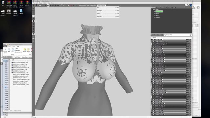This screenshot has width=210, height=118.
Task: Click help question icon in BodySlide window
Action: [198, 8]
